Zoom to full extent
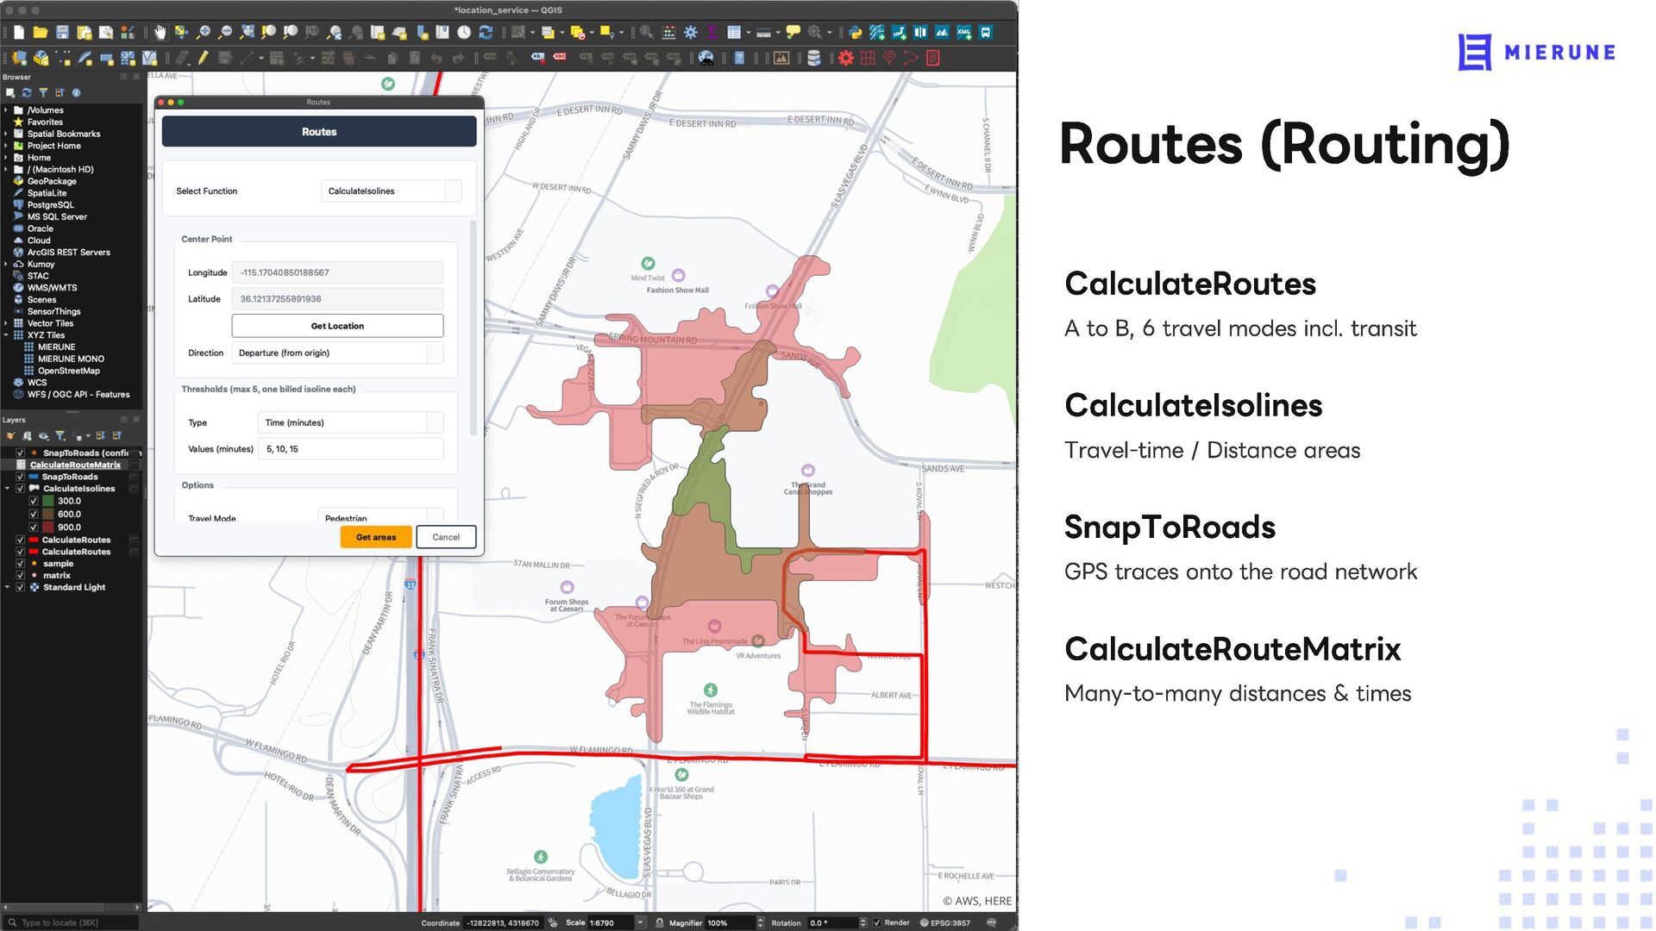 point(247,33)
